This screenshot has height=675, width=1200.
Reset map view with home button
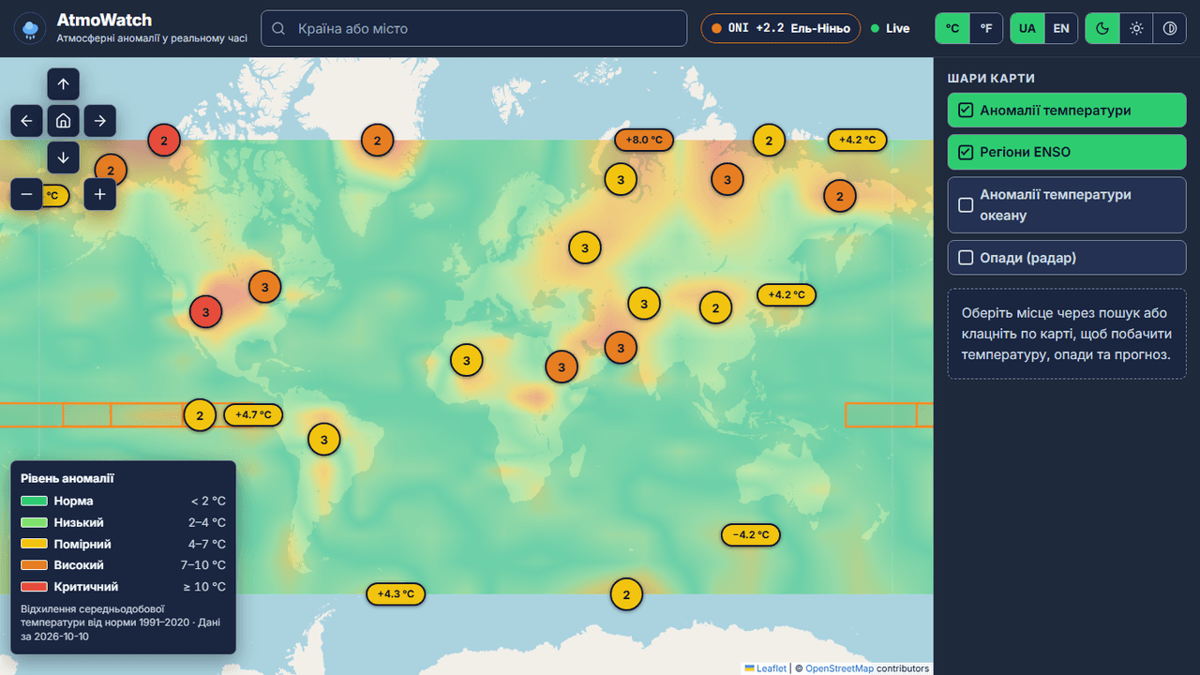pyautogui.click(x=63, y=121)
